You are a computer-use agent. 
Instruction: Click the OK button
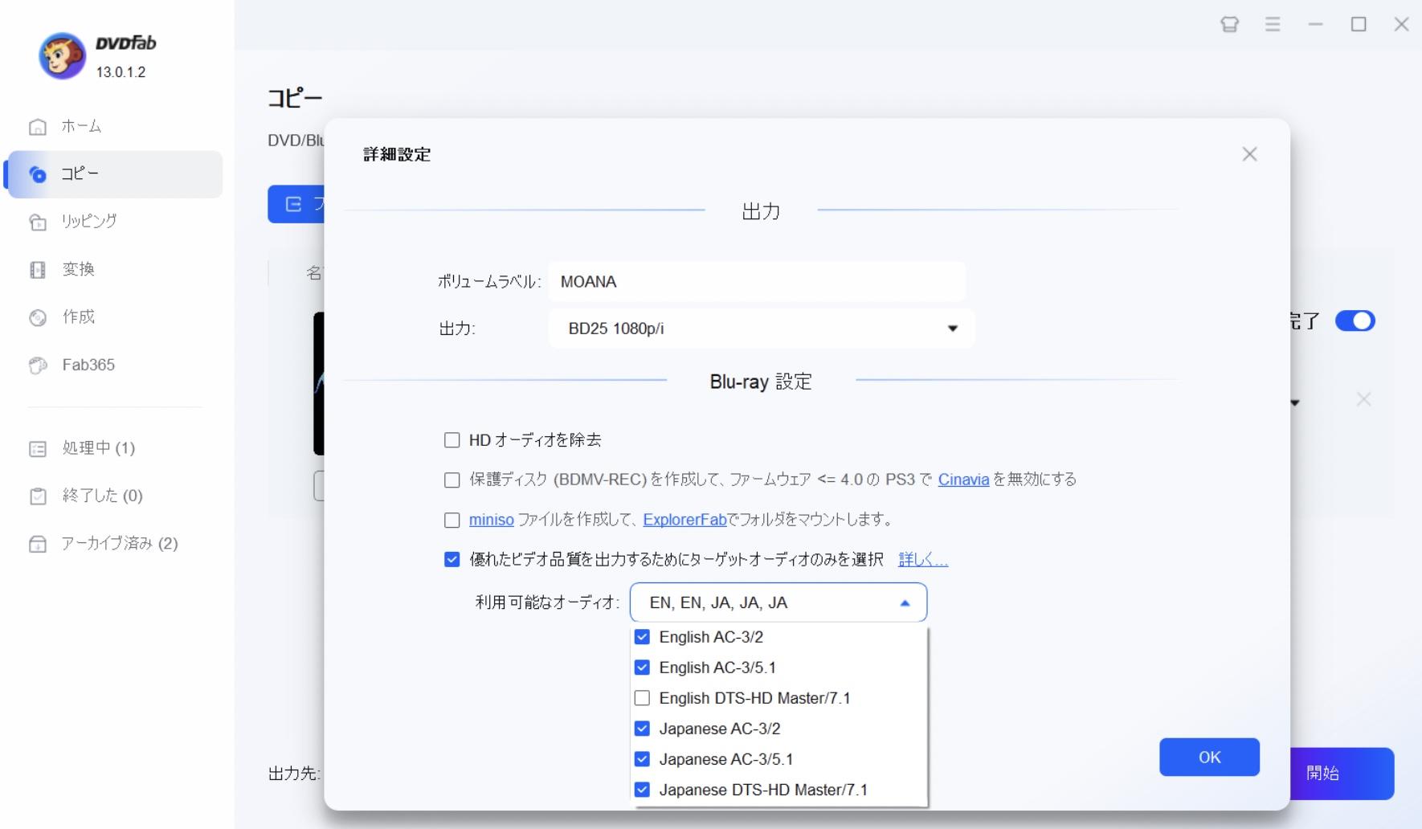point(1209,758)
